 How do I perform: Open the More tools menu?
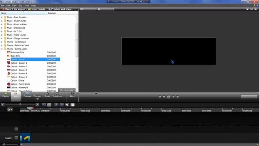[x=72, y=95]
